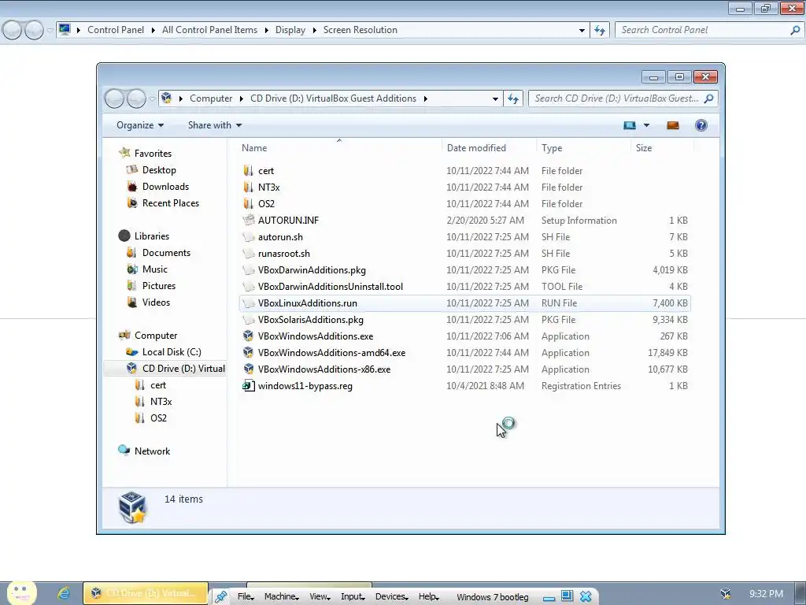Sort files by Date modified column
This screenshot has height=605, width=806.
[488, 147]
